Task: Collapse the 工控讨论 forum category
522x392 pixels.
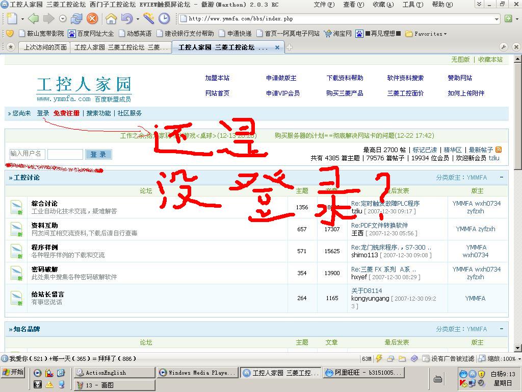Action: pyautogui.click(x=502, y=178)
